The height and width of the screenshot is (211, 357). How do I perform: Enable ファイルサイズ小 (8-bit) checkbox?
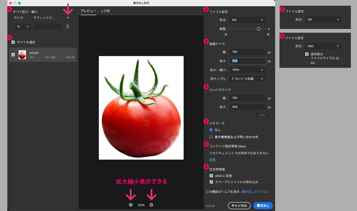307,60
